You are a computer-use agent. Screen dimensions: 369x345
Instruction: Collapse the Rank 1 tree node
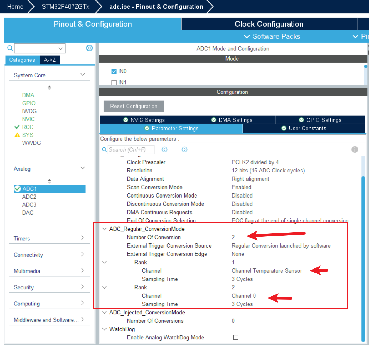tap(104, 262)
